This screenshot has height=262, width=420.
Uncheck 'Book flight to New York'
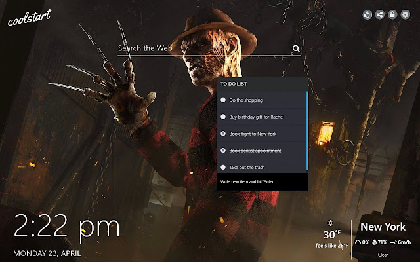[223, 134]
